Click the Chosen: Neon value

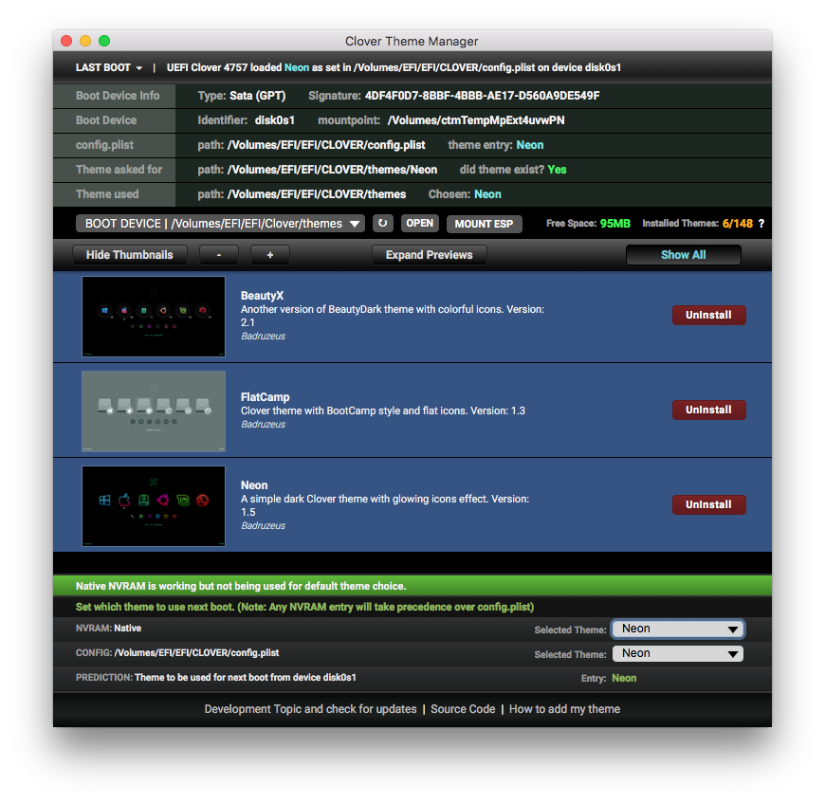[487, 194]
